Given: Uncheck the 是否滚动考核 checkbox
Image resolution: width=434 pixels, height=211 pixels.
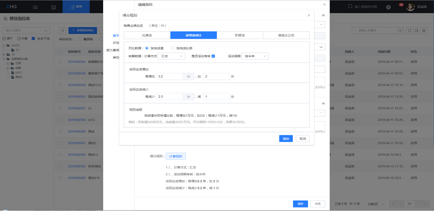Looking at the screenshot, I should [x=213, y=56].
